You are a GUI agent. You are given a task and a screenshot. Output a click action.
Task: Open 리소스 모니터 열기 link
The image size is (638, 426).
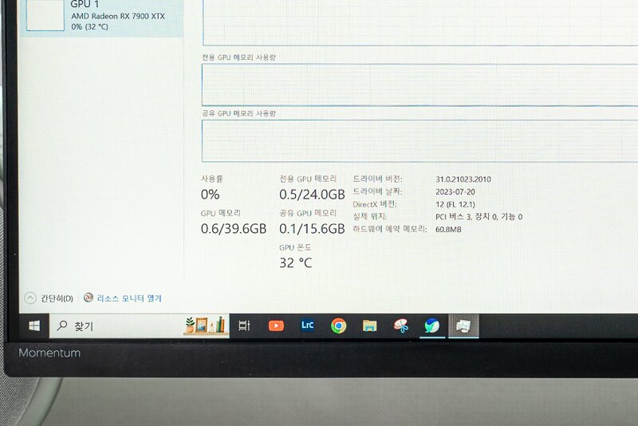[x=129, y=298]
